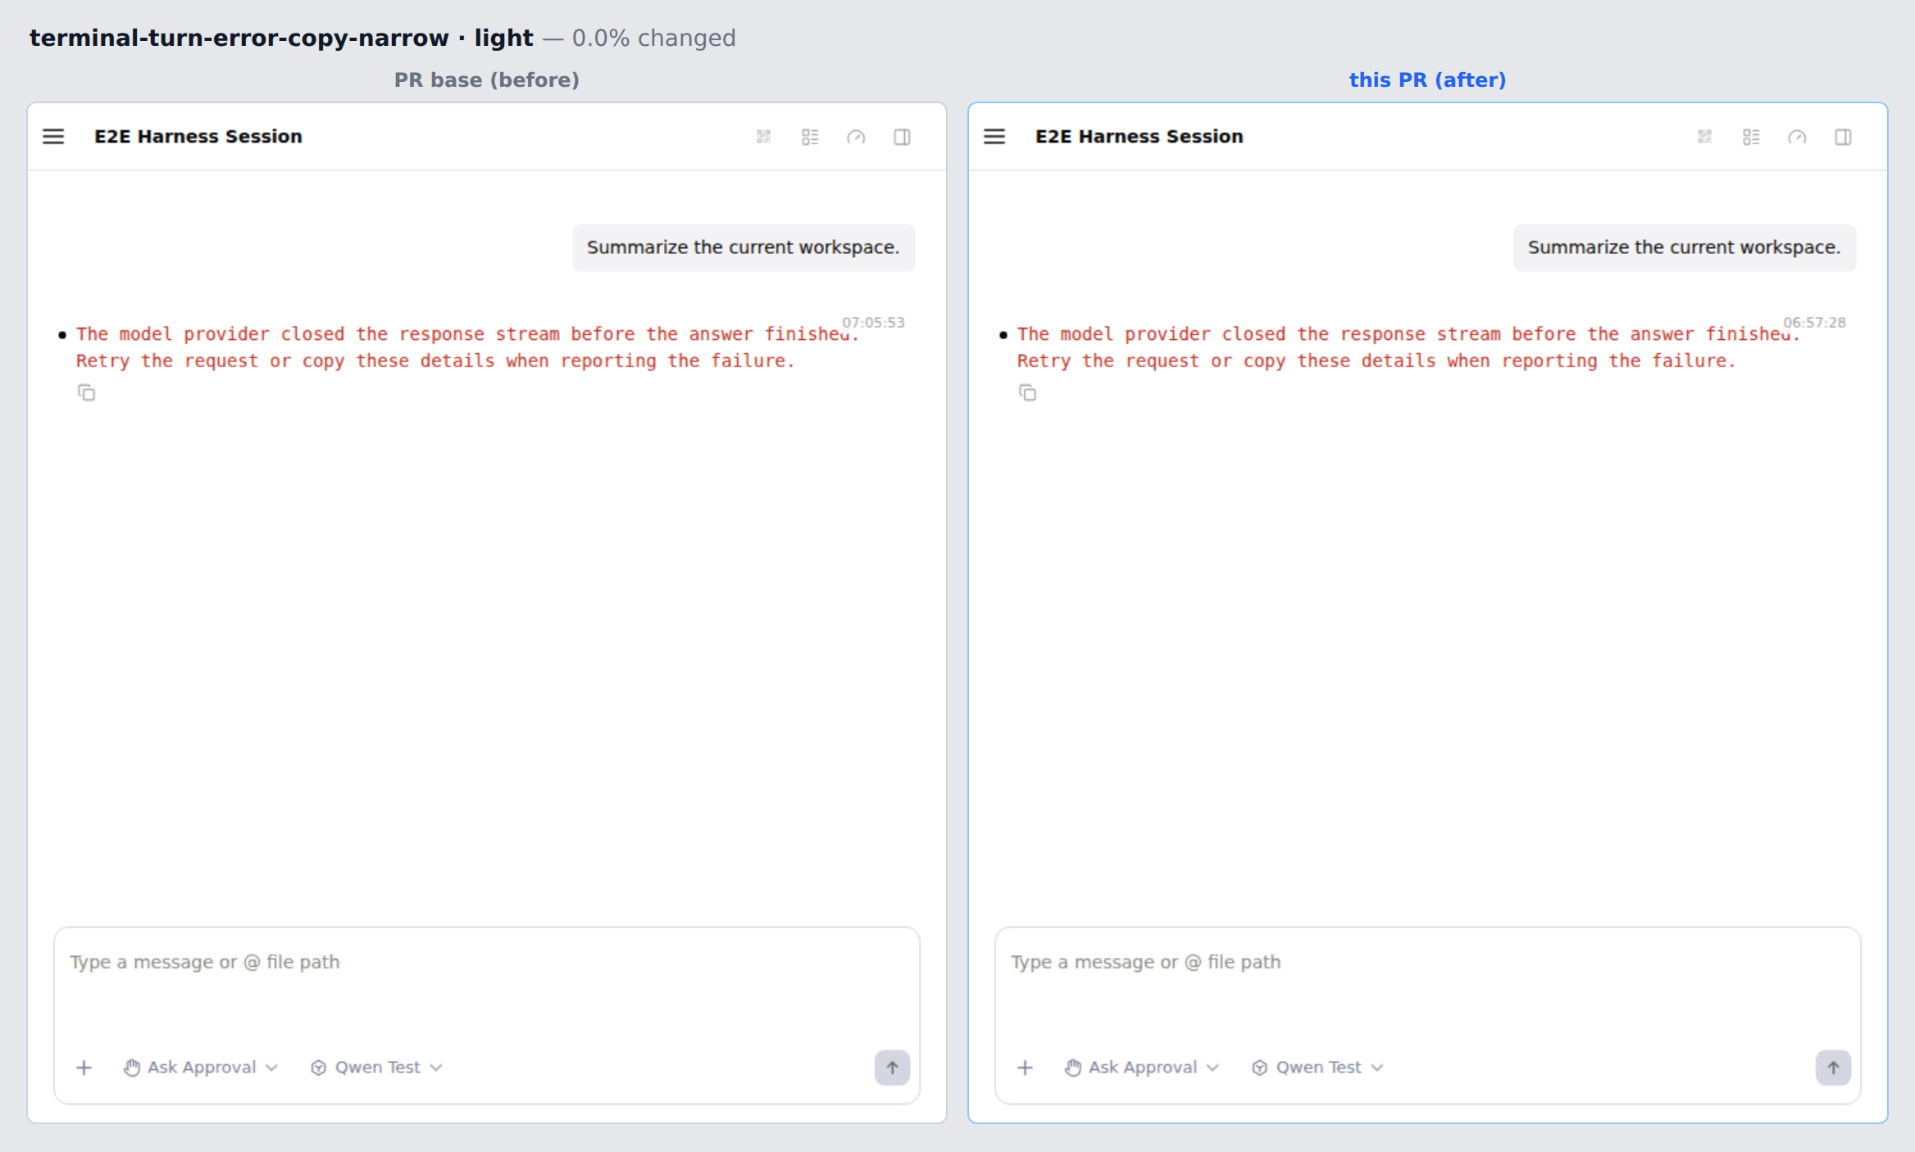The image size is (1915, 1152).
Task: Click gauge icon in after panel header
Action: click(1797, 137)
